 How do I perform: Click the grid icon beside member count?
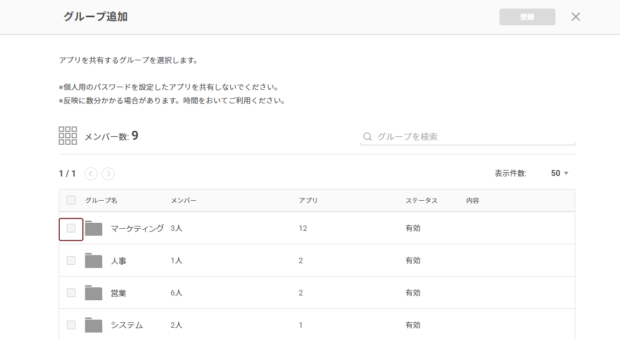pyautogui.click(x=68, y=136)
